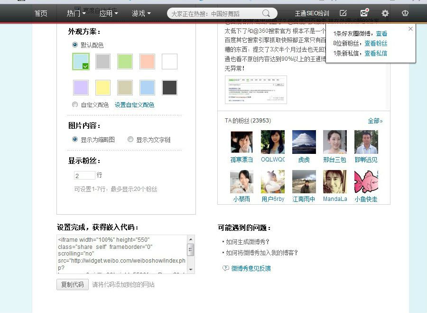The image size is (427, 313).
Task: Click the membership crown icon in the navbar
Action: [x=405, y=13]
